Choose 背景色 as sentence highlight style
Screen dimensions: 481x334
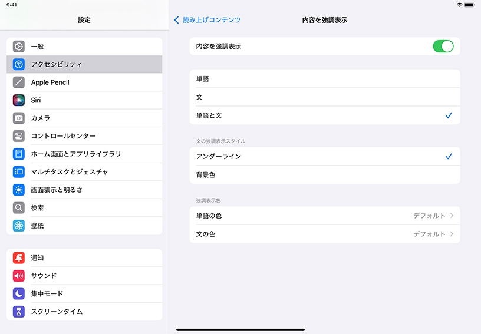[x=324, y=175]
